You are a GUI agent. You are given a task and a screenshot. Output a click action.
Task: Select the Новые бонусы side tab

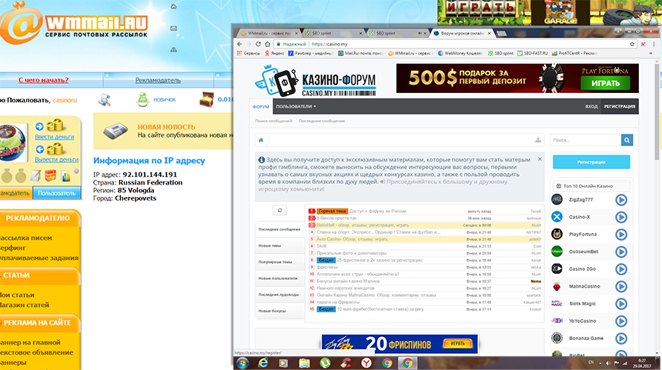[x=280, y=311]
